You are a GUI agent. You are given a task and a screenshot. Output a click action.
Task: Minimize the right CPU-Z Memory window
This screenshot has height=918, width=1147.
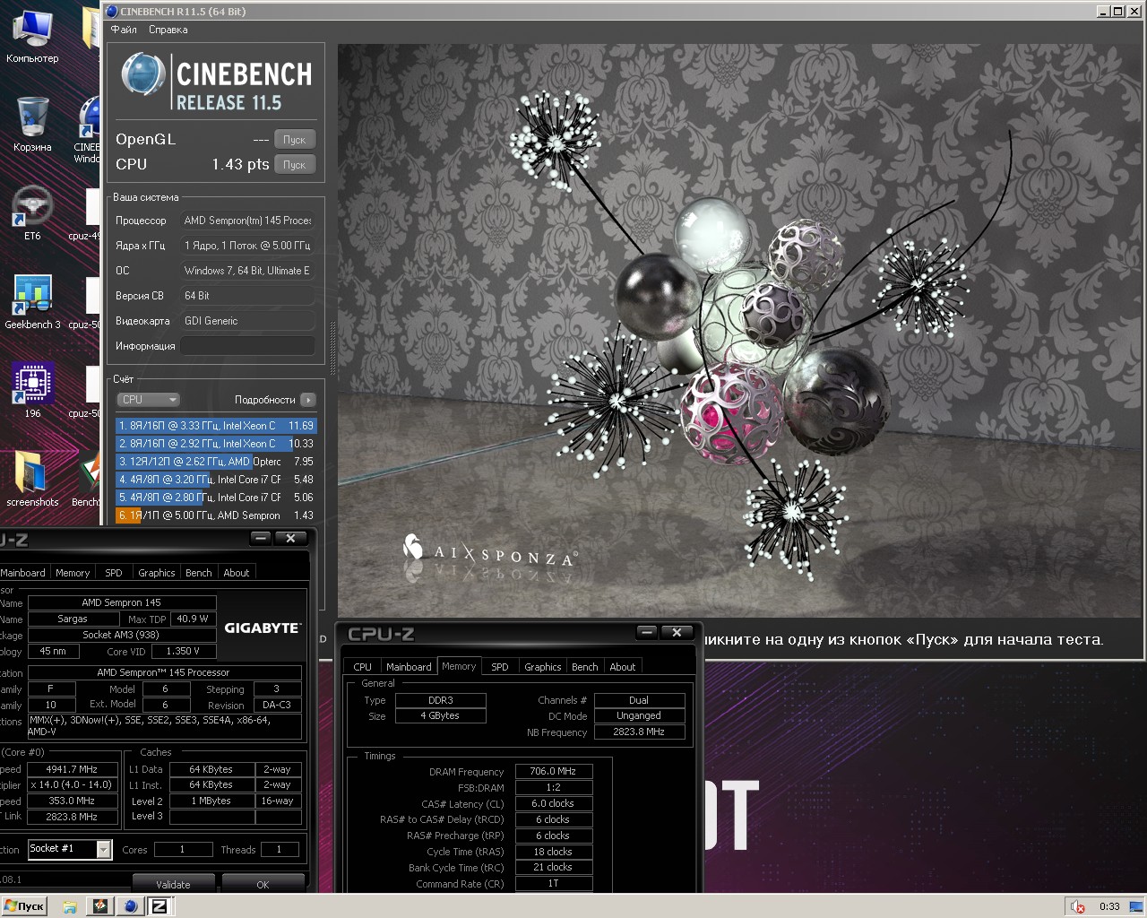647,633
